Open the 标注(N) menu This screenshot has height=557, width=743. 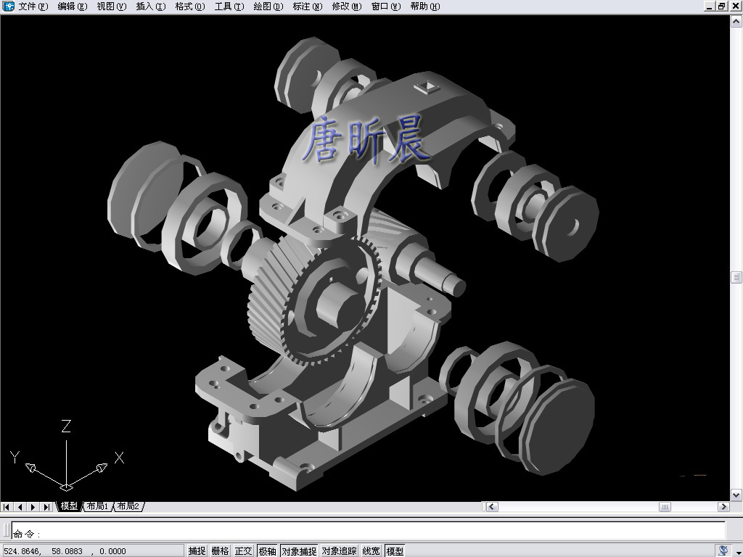308,6
